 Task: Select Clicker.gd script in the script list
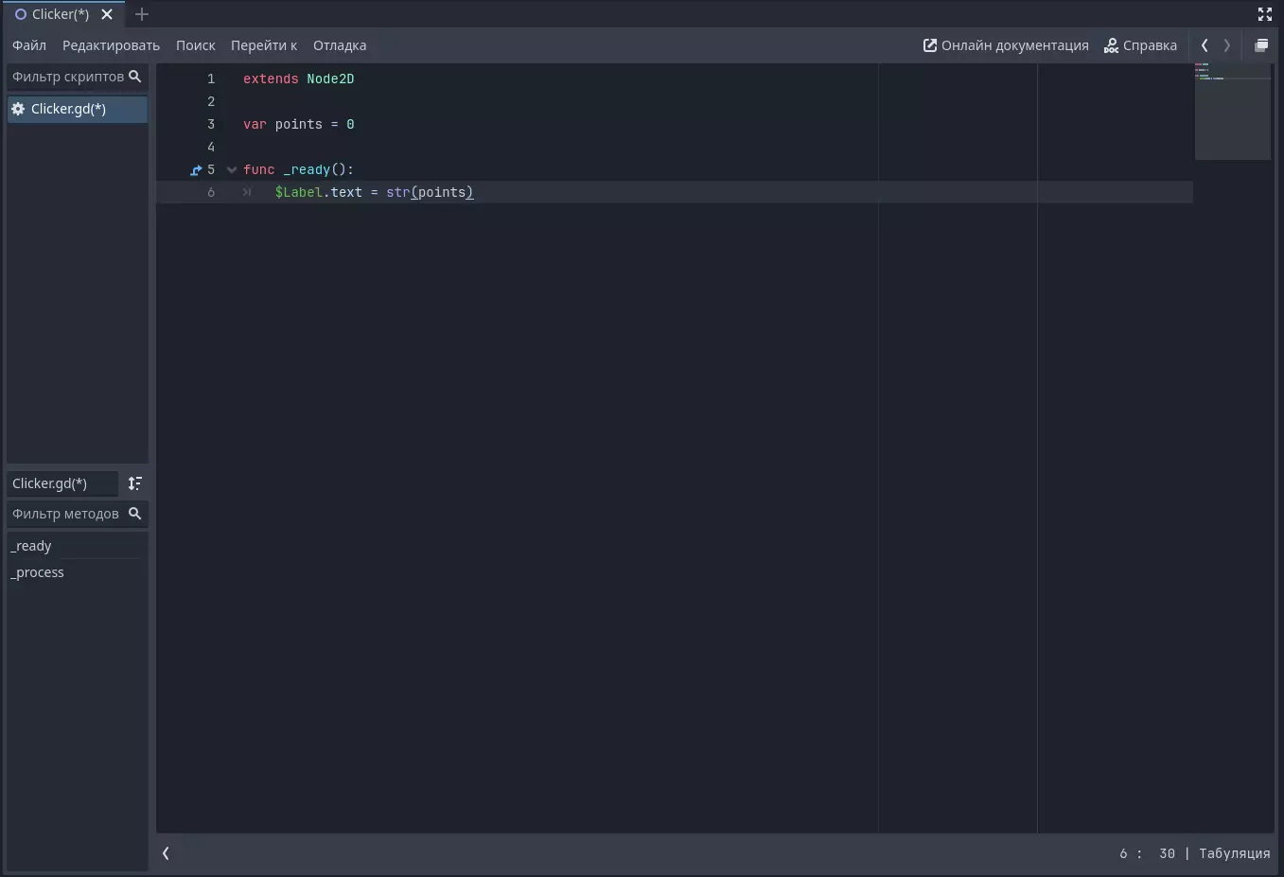click(68, 109)
